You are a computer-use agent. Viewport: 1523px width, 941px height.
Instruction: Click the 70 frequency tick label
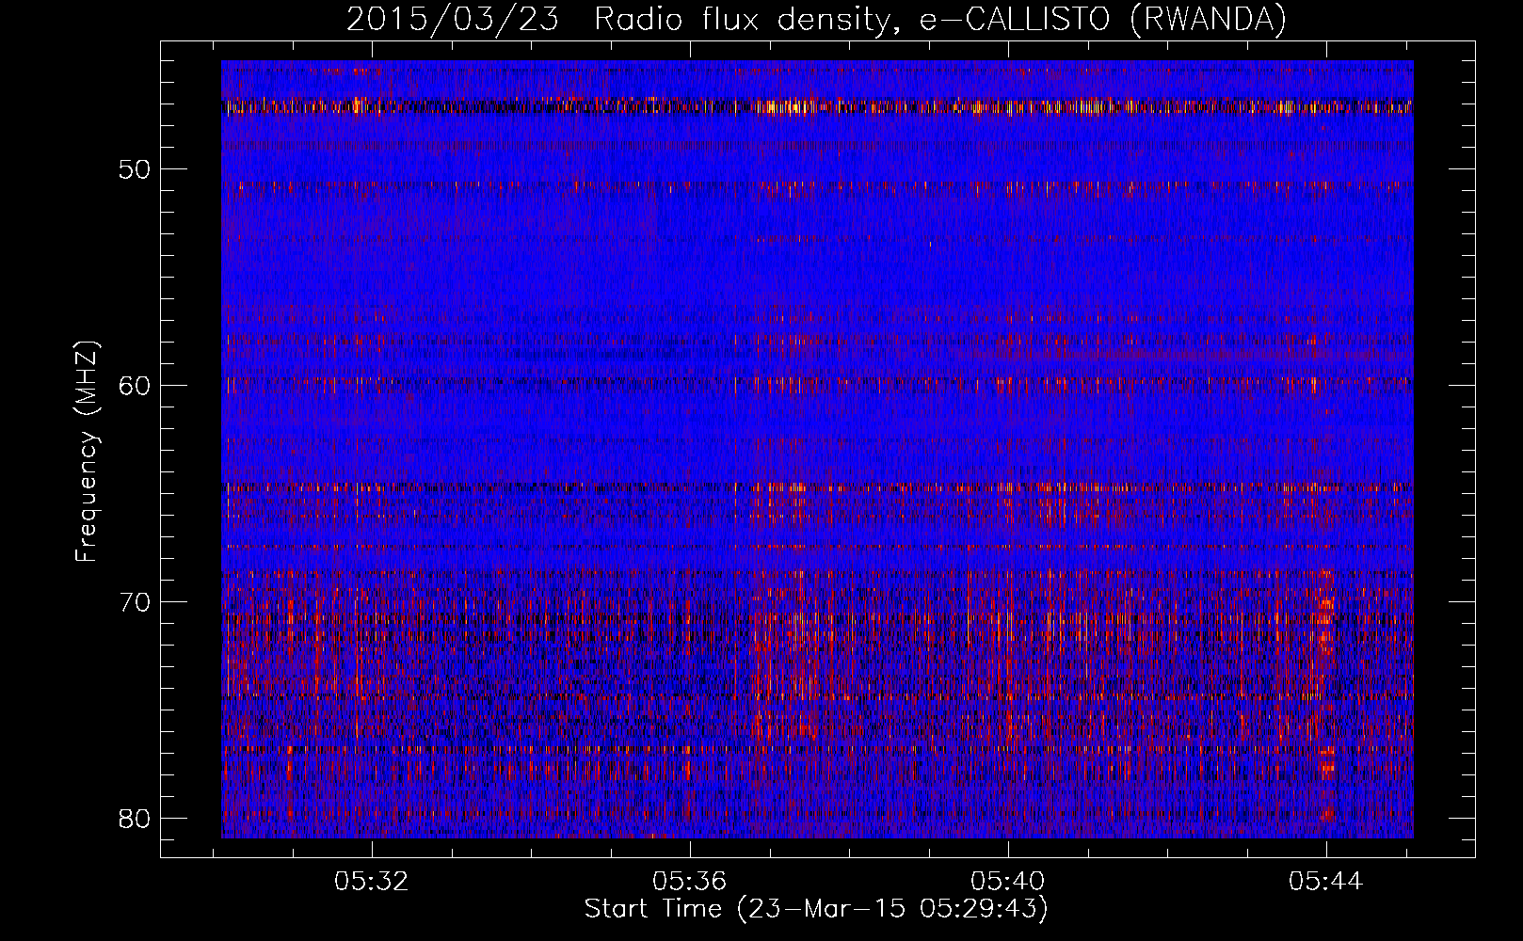[136, 601]
